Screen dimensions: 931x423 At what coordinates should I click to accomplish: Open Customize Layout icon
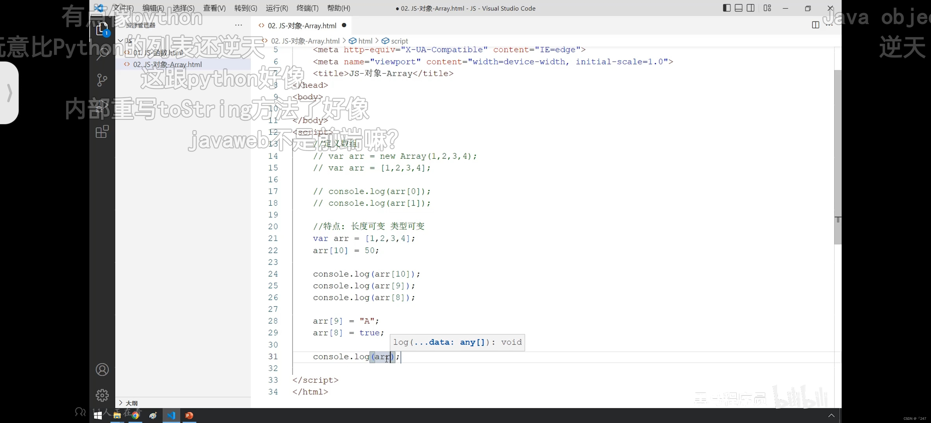coord(767,8)
